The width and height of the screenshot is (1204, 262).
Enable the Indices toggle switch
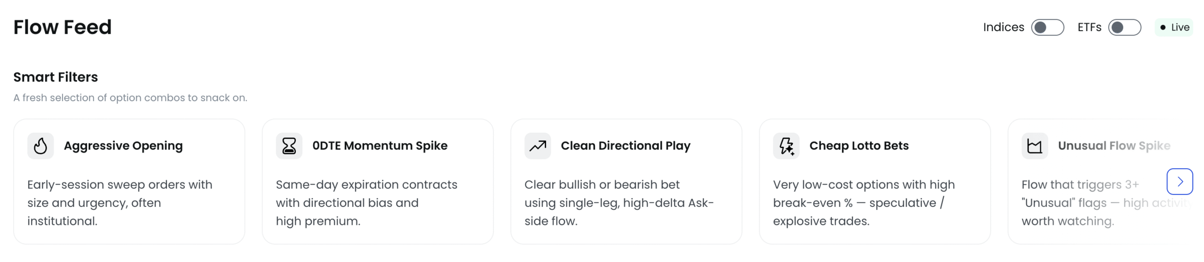click(x=1047, y=27)
